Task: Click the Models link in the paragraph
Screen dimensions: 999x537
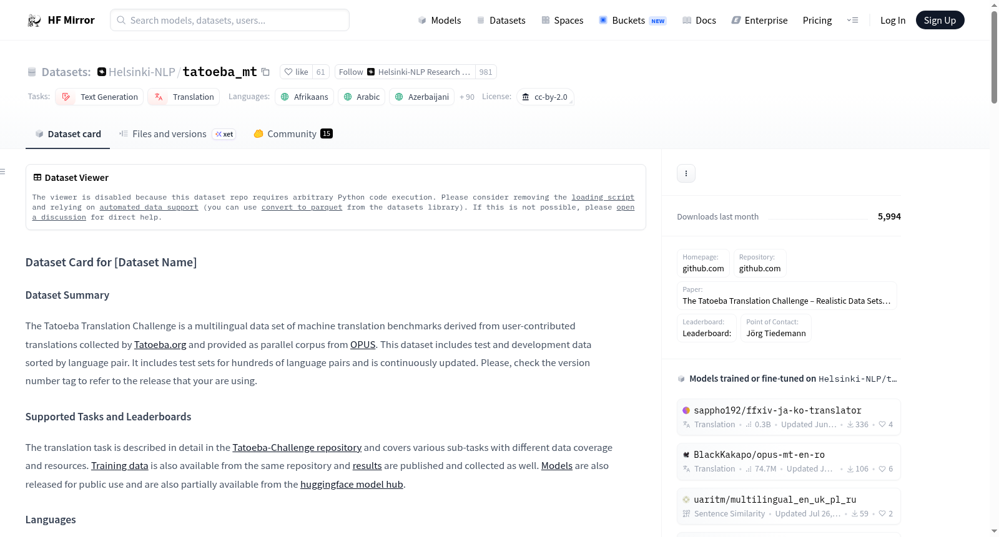Action: (557, 465)
